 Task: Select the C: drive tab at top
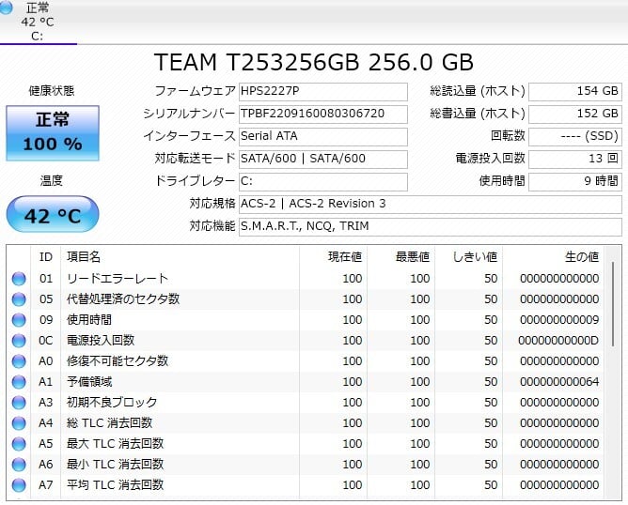[x=38, y=23]
